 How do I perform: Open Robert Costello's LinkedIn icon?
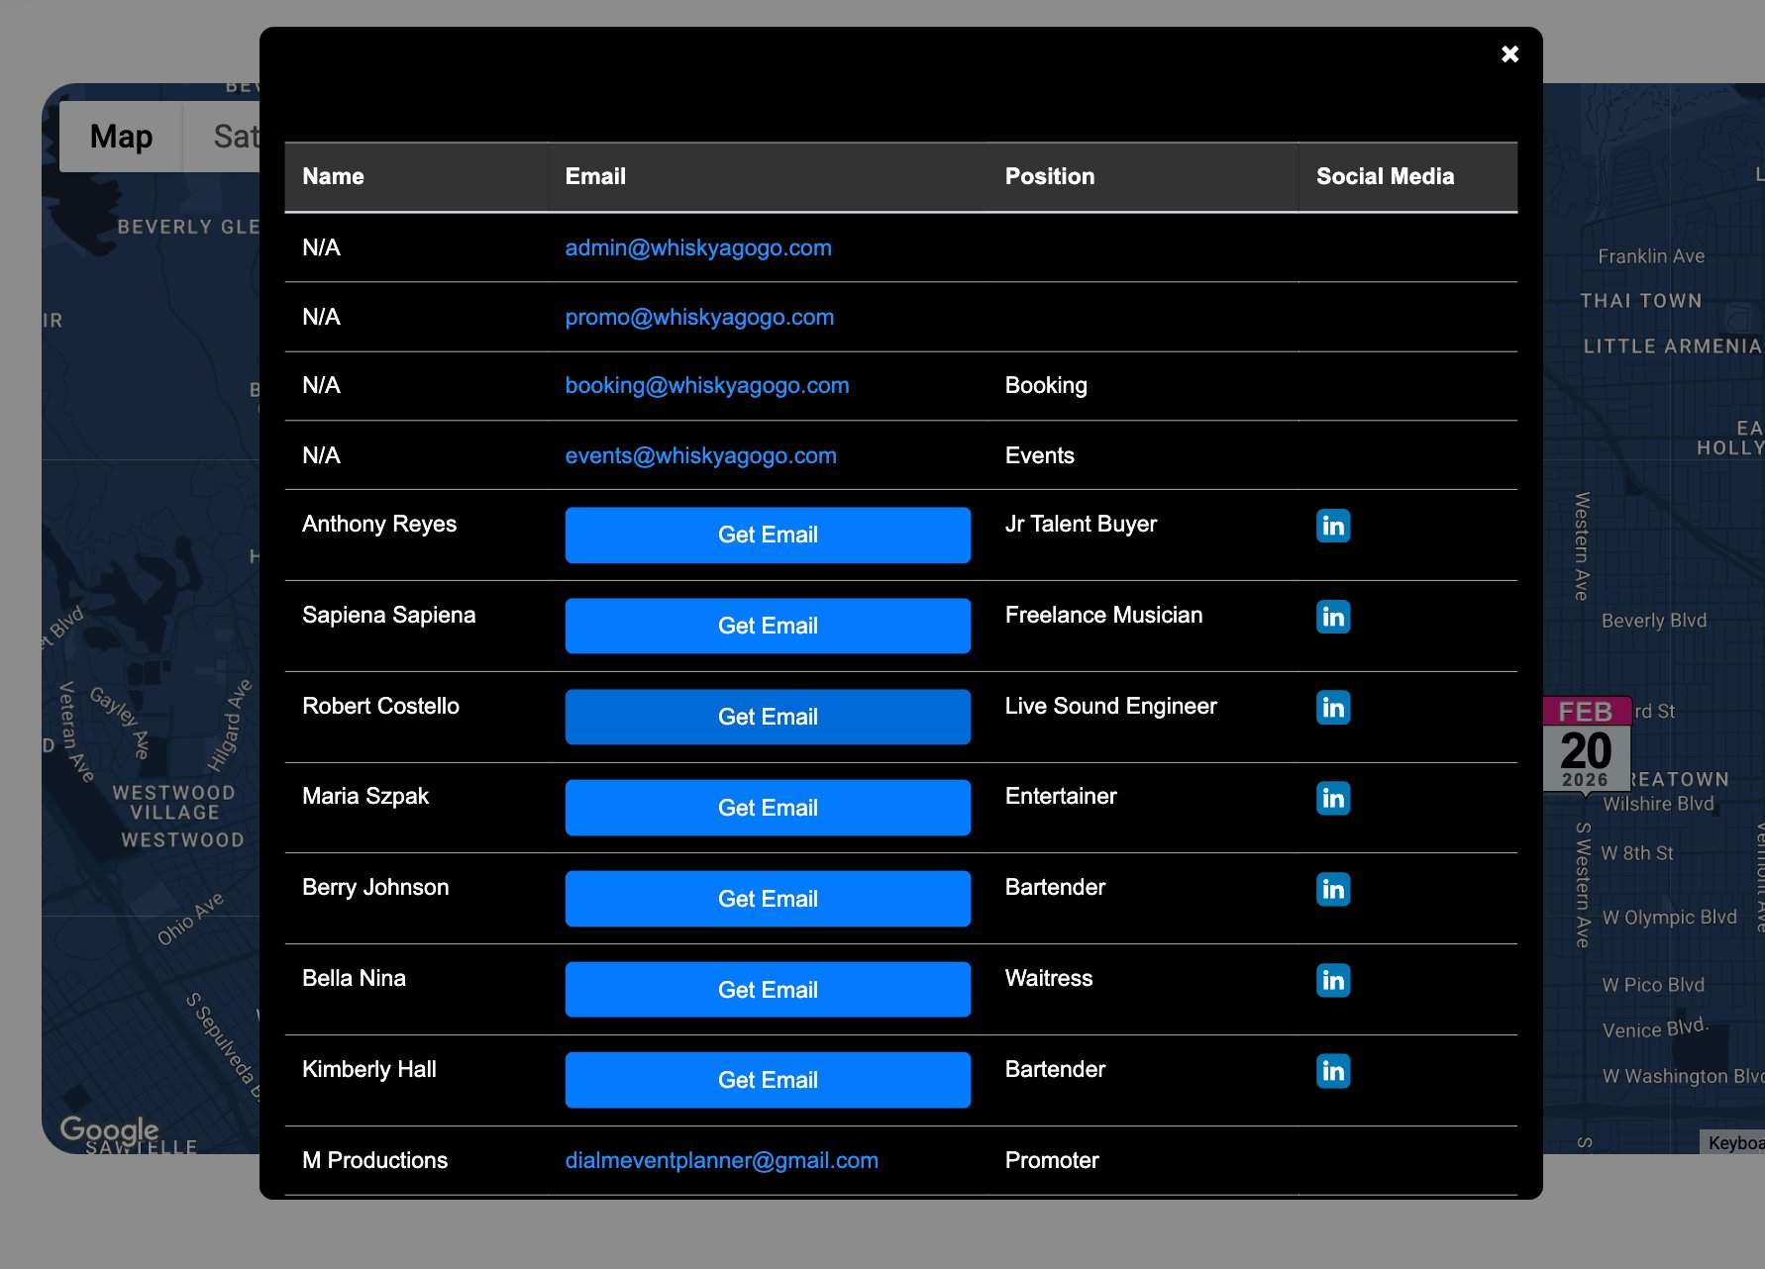pyautogui.click(x=1333, y=708)
